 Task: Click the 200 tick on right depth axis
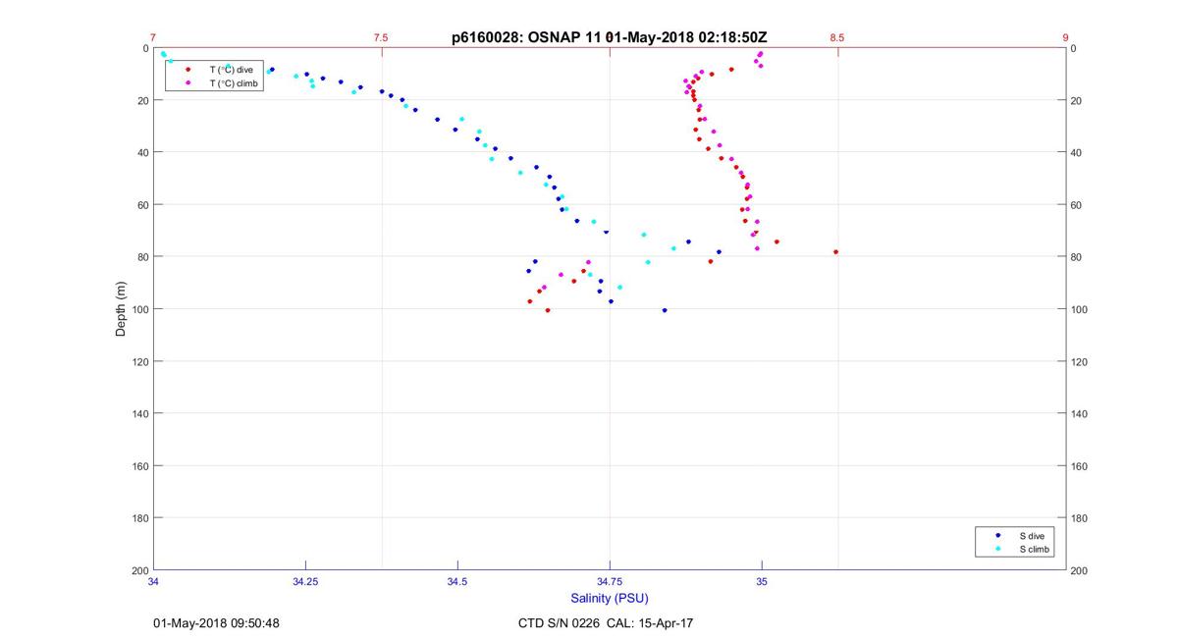coord(1079,570)
